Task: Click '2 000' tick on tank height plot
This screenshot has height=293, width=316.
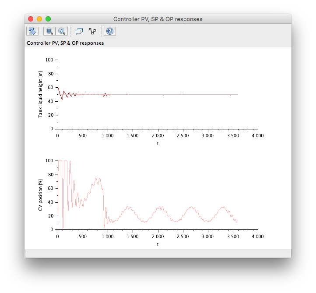Action: pos(158,136)
